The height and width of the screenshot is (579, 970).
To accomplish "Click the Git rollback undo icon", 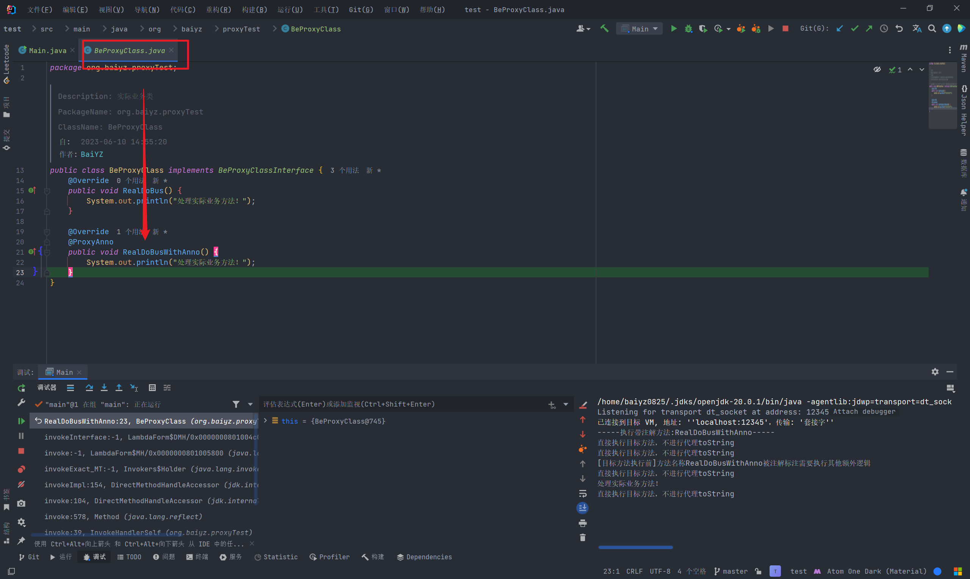I will click(x=899, y=28).
